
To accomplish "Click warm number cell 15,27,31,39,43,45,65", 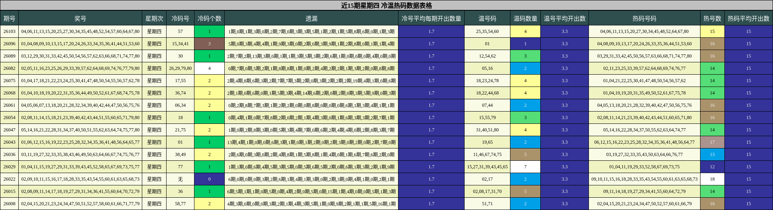I will coord(487,167).
